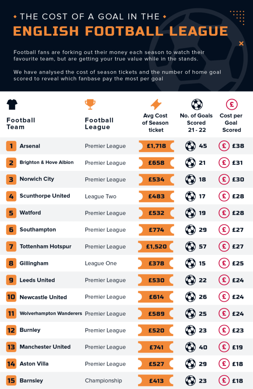This screenshot has width=253, height=389.
Task: Click the Wolverhampton Wanderers team name
Action: click(x=51, y=313)
